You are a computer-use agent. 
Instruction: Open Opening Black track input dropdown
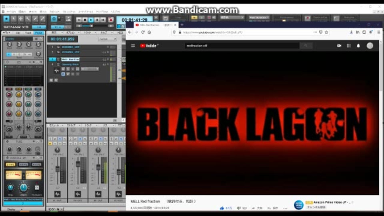tap(90, 69)
